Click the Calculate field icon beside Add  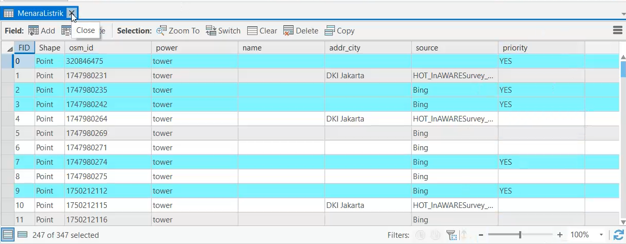pos(66,31)
